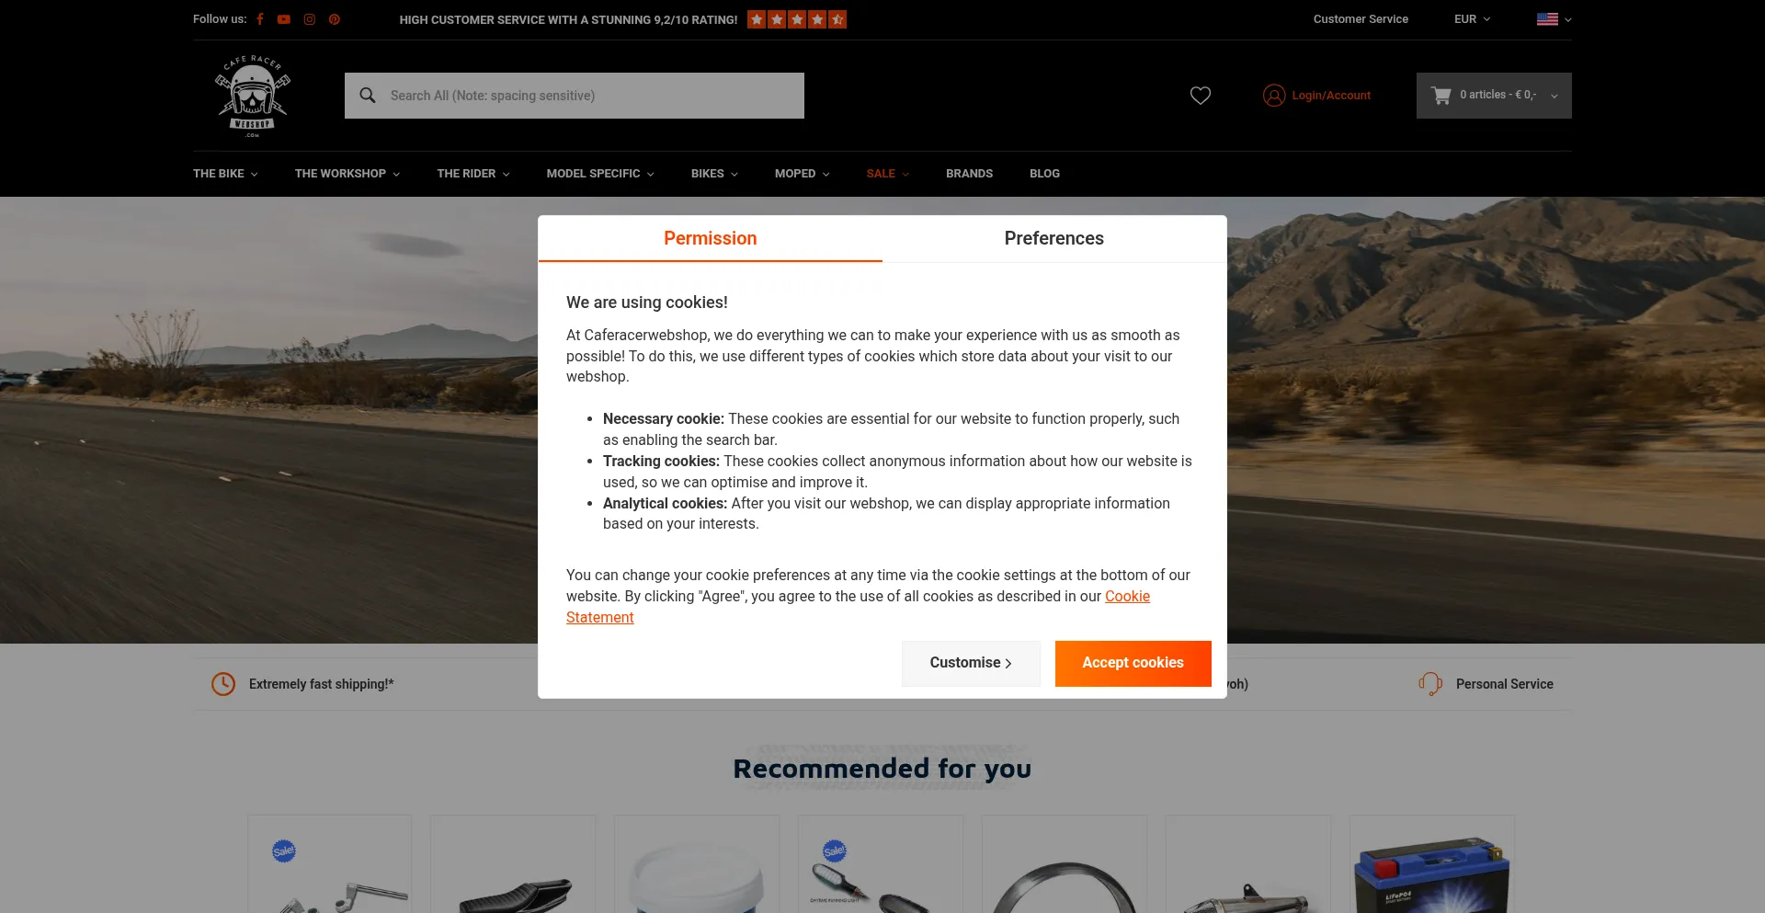Expand the SALE menu
1765x913 pixels.
pos(887,174)
